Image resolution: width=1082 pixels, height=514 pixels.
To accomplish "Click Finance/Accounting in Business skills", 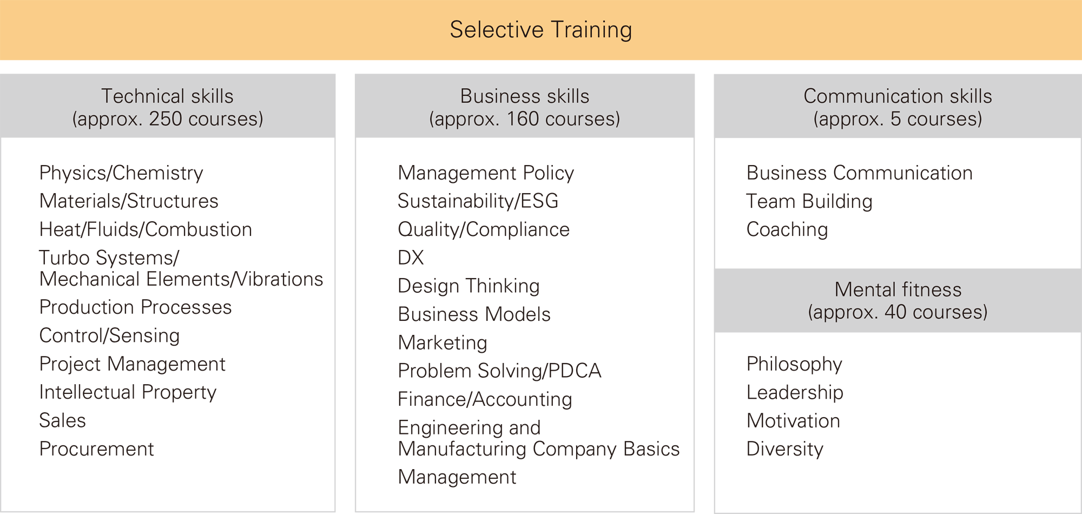I will point(485,399).
